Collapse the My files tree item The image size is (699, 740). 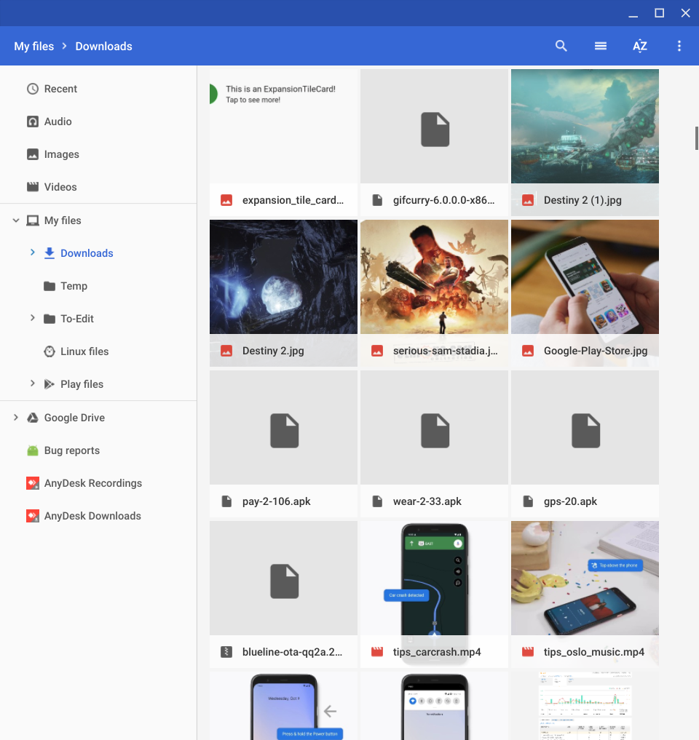16,220
